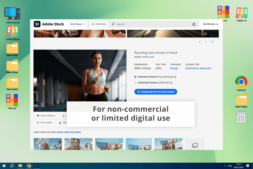Open the Win-rar icon on left side
This screenshot has height=169, width=253.
[x=12, y=102]
